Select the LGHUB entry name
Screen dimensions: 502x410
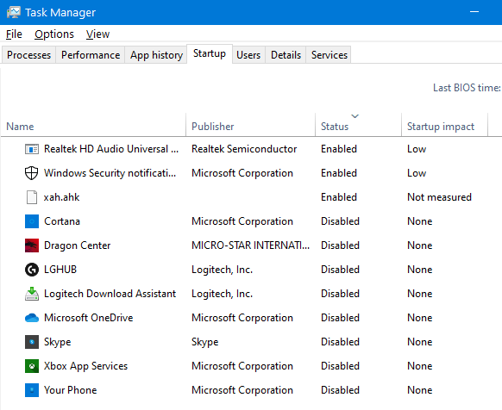(x=60, y=270)
